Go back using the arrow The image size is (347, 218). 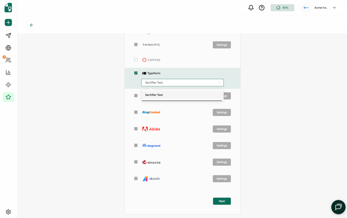(31, 25)
